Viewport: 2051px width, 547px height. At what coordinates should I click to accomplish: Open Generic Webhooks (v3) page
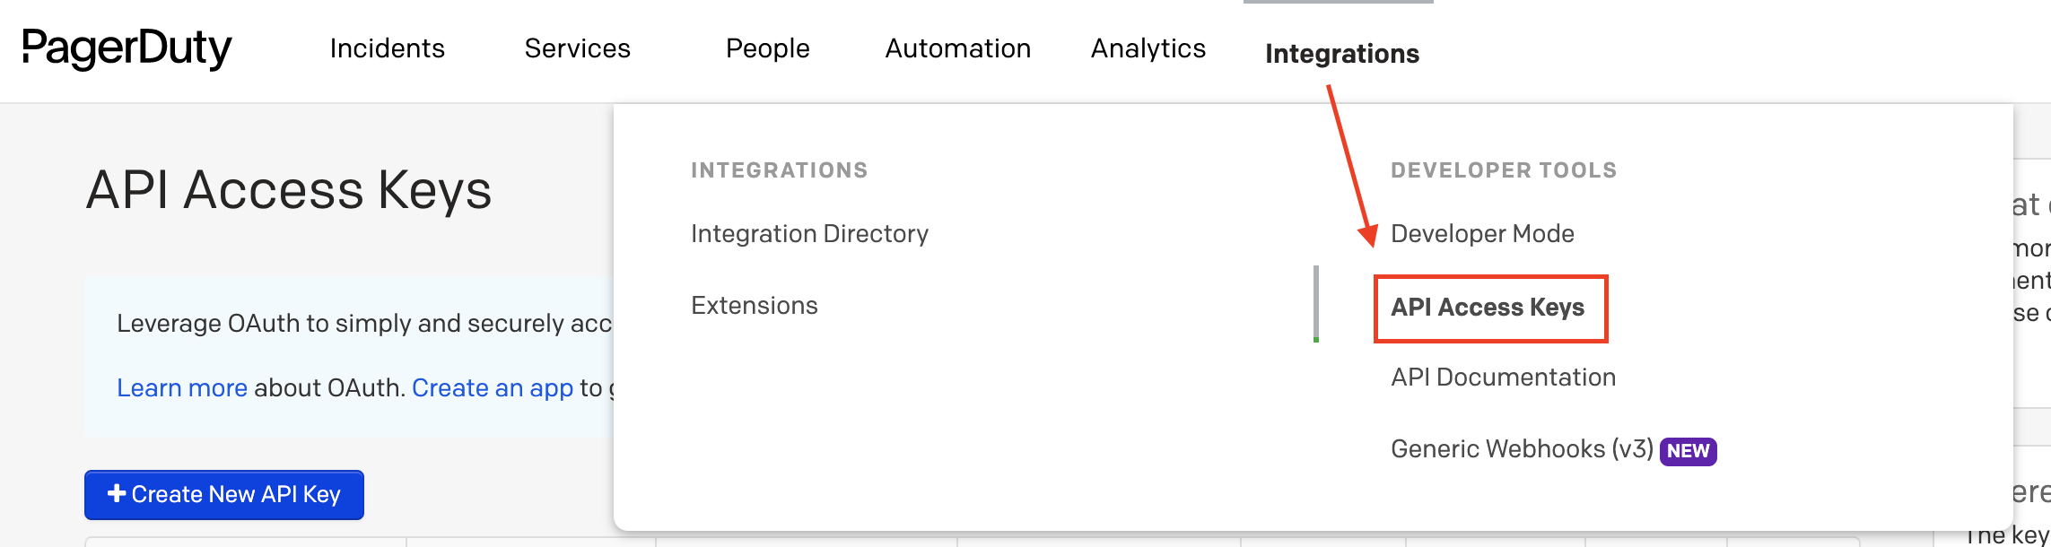click(1522, 449)
